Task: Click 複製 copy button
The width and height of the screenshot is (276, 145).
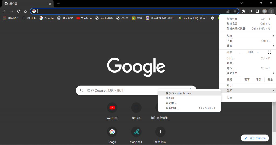Action: tap(258, 80)
